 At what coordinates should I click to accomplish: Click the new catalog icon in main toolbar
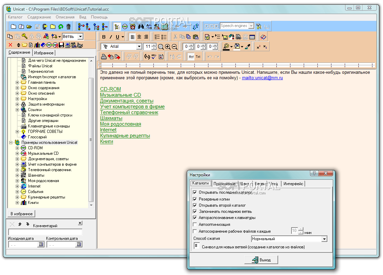pos(13,26)
